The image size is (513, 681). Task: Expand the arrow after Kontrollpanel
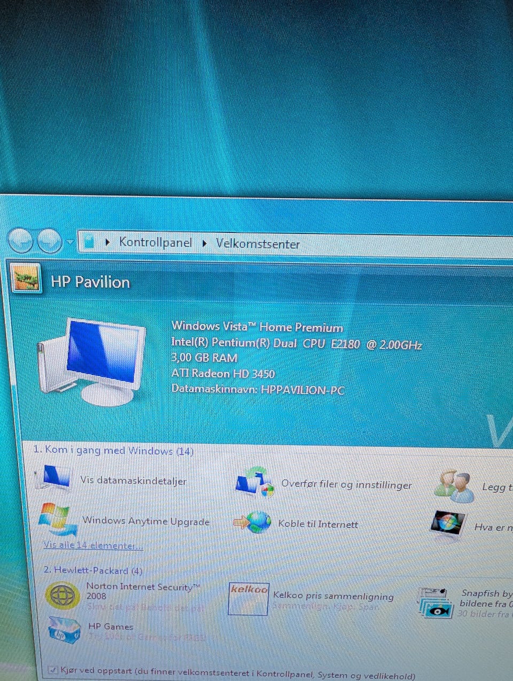pyautogui.click(x=204, y=243)
